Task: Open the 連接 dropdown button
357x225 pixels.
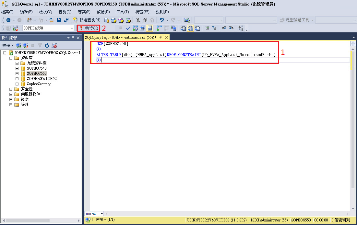Action: click(8, 45)
